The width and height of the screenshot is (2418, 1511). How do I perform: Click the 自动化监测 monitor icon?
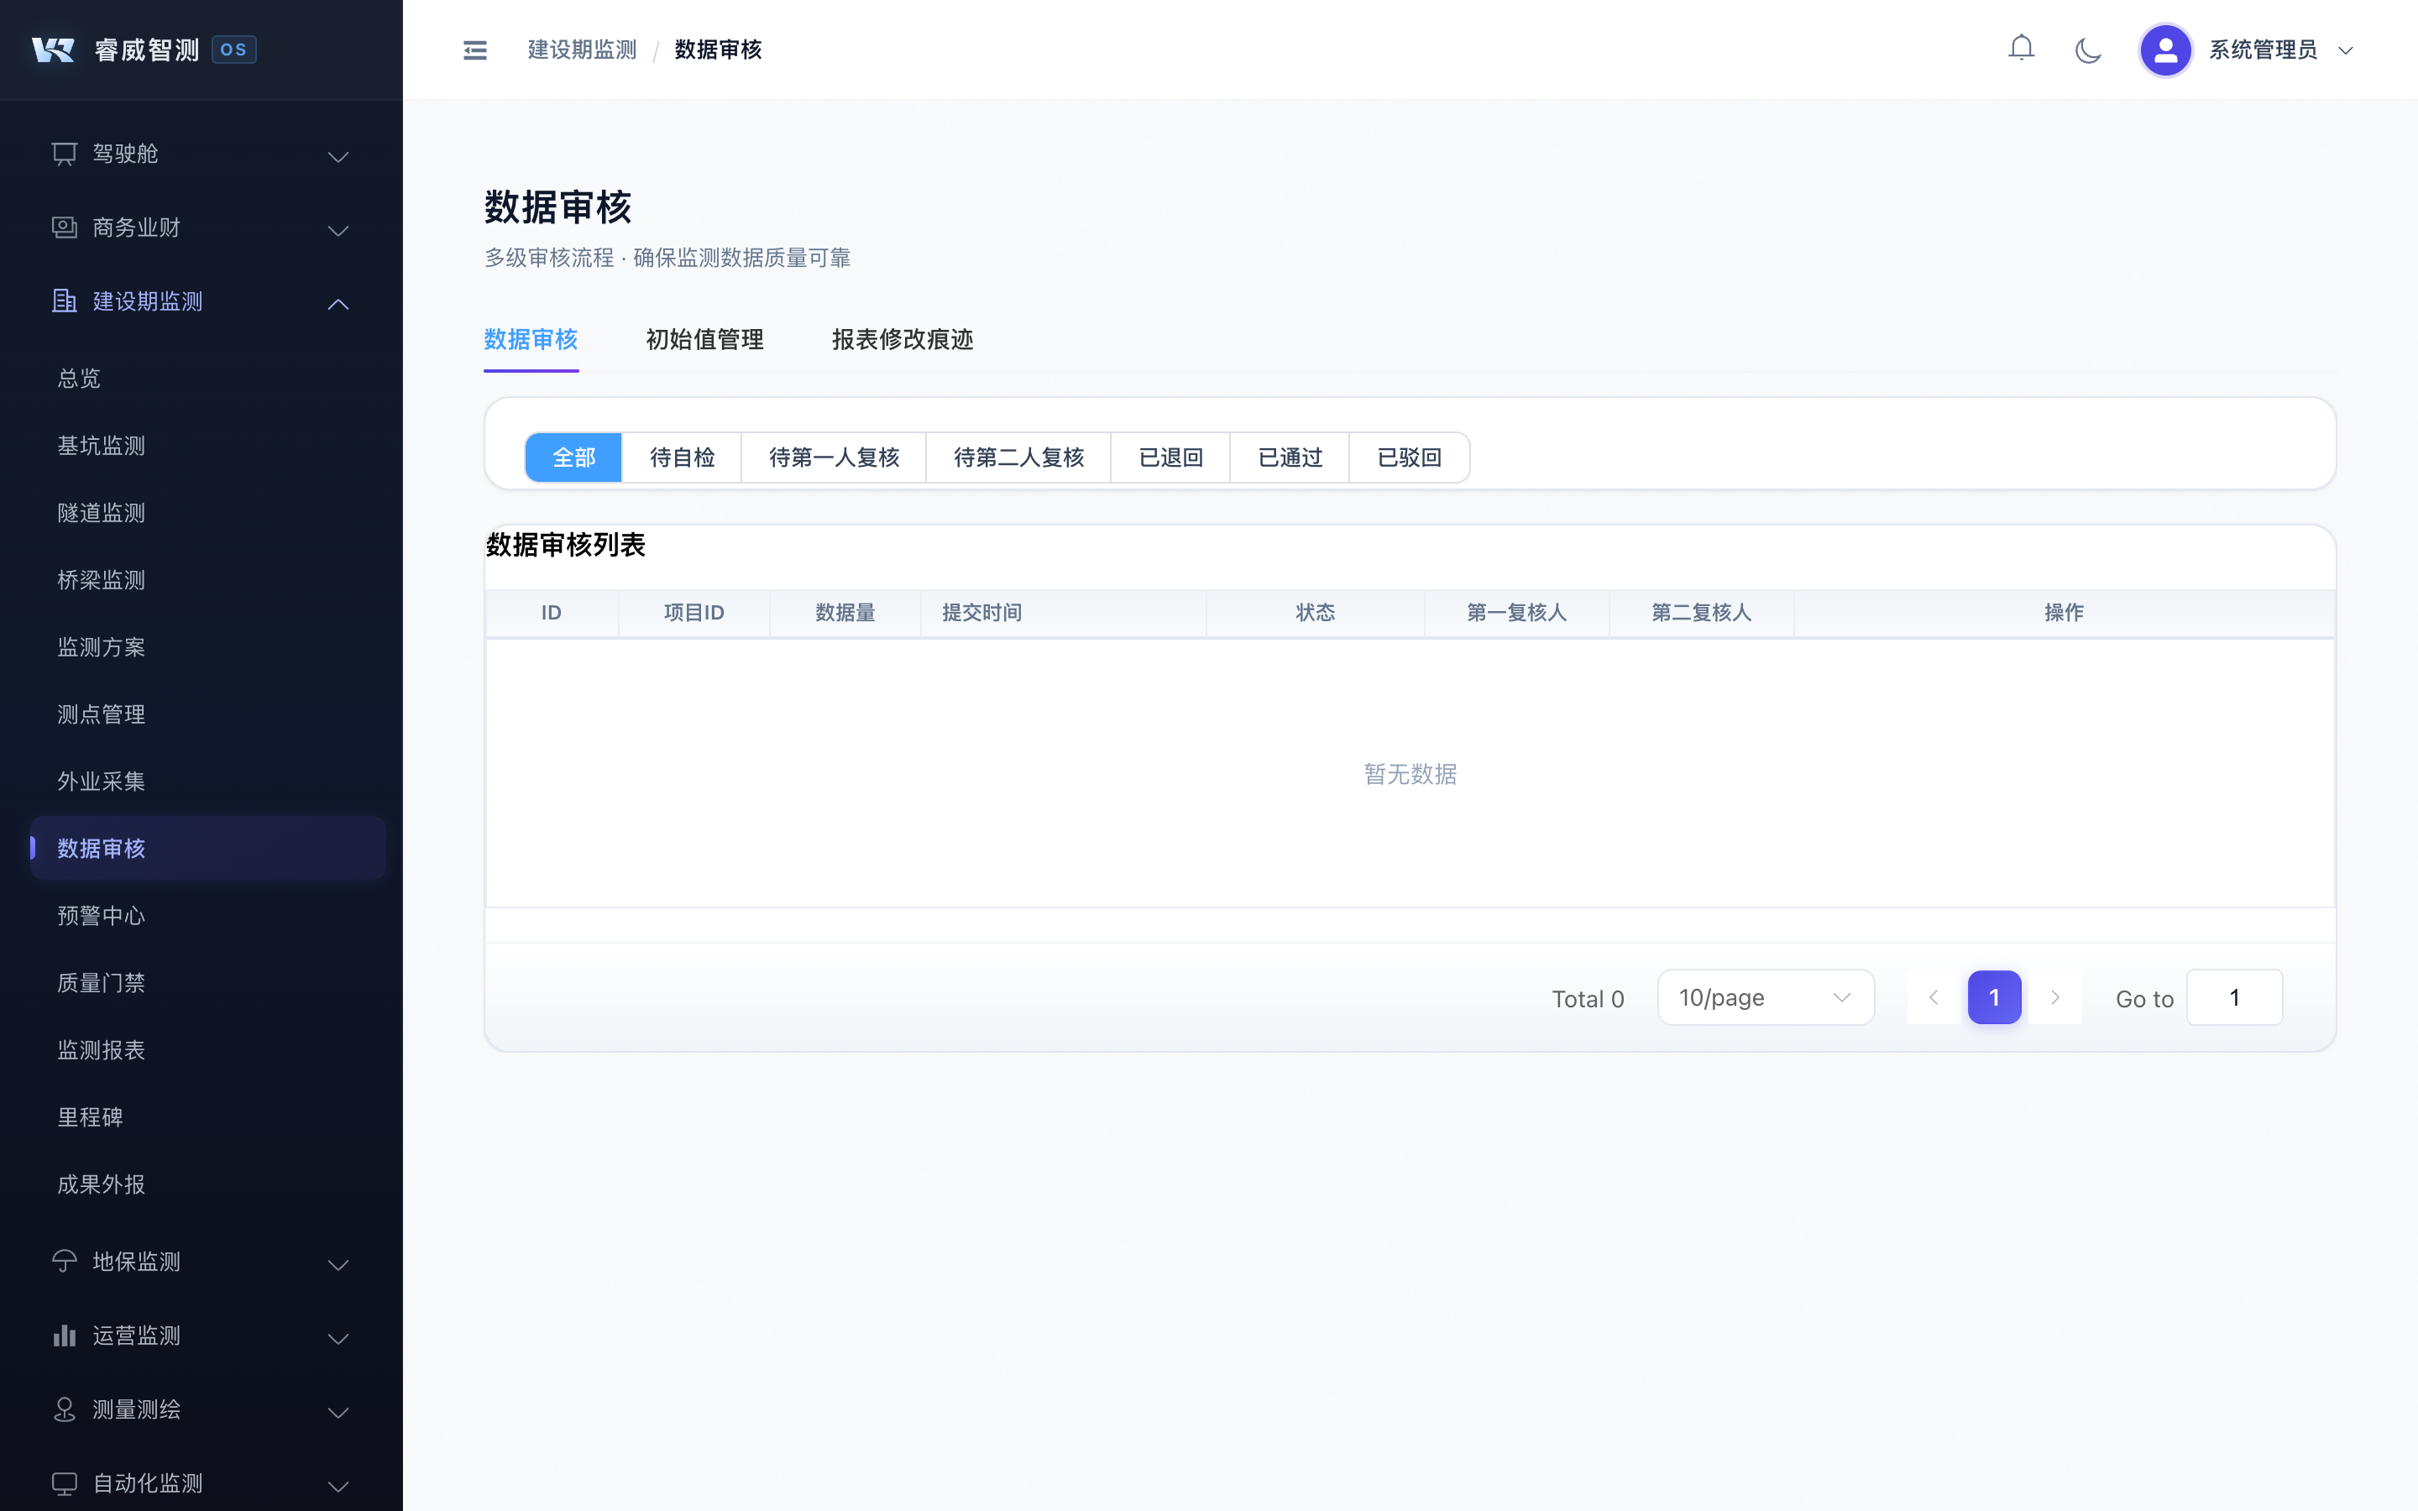point(64,1484)
